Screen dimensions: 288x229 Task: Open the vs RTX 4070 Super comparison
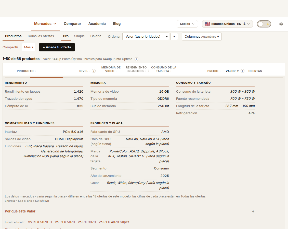click(x=114, y=222)
